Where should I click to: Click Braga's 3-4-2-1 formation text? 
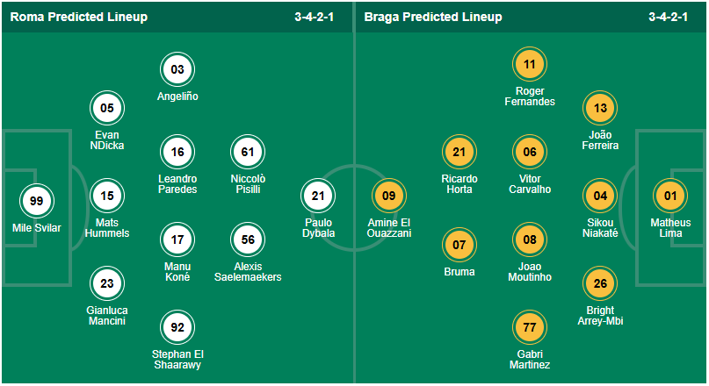coord(674,17)
